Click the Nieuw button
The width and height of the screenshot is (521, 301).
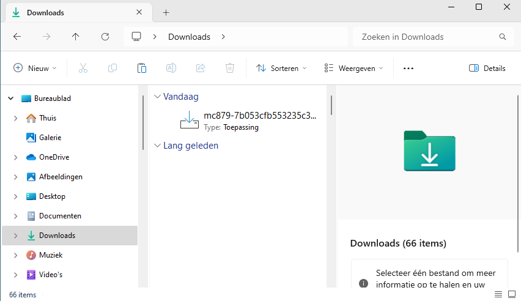click(35, 69)
